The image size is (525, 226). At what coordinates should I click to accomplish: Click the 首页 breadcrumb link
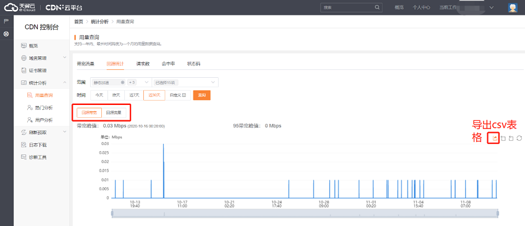click(78, 22)
